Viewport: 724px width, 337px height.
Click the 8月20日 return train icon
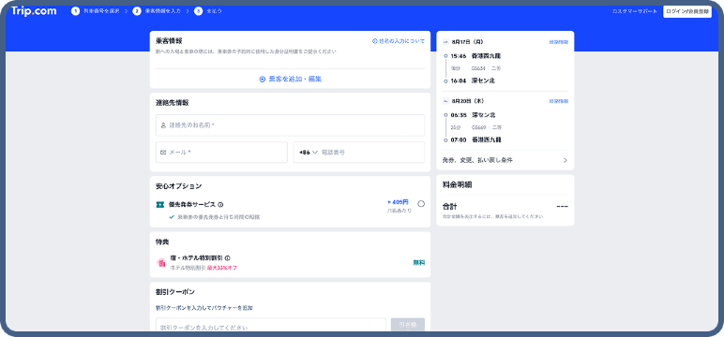(445, 101)
